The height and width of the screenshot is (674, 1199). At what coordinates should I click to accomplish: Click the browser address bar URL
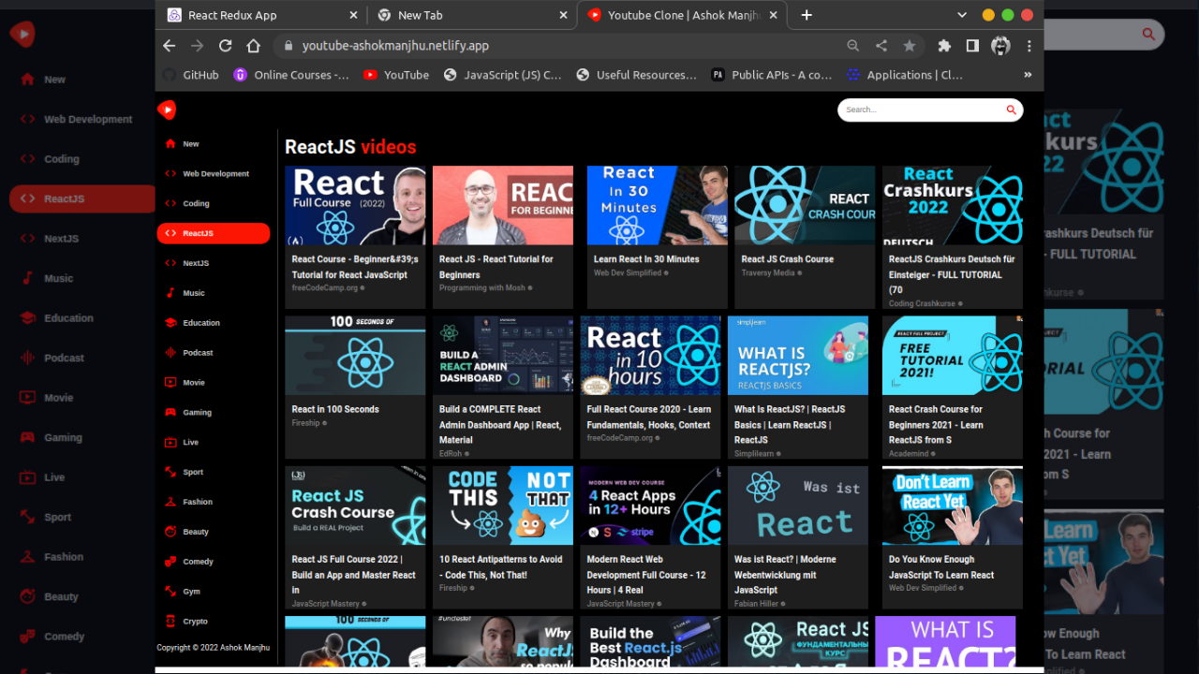(x=395, y=46)
